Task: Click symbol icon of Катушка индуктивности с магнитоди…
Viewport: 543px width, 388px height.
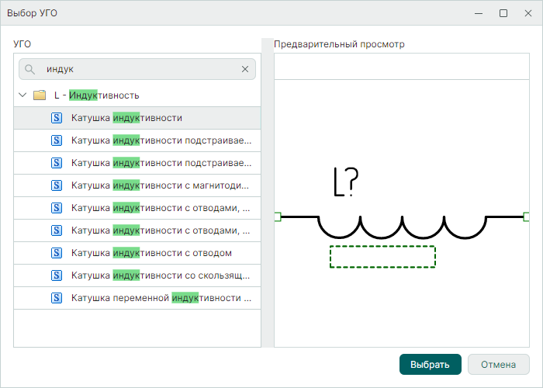Action: (x=56, y=185)
